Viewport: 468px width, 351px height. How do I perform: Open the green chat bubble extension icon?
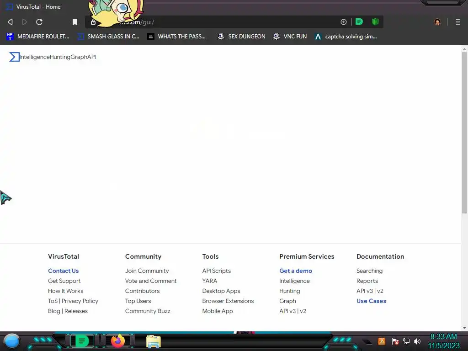point(359,22)
